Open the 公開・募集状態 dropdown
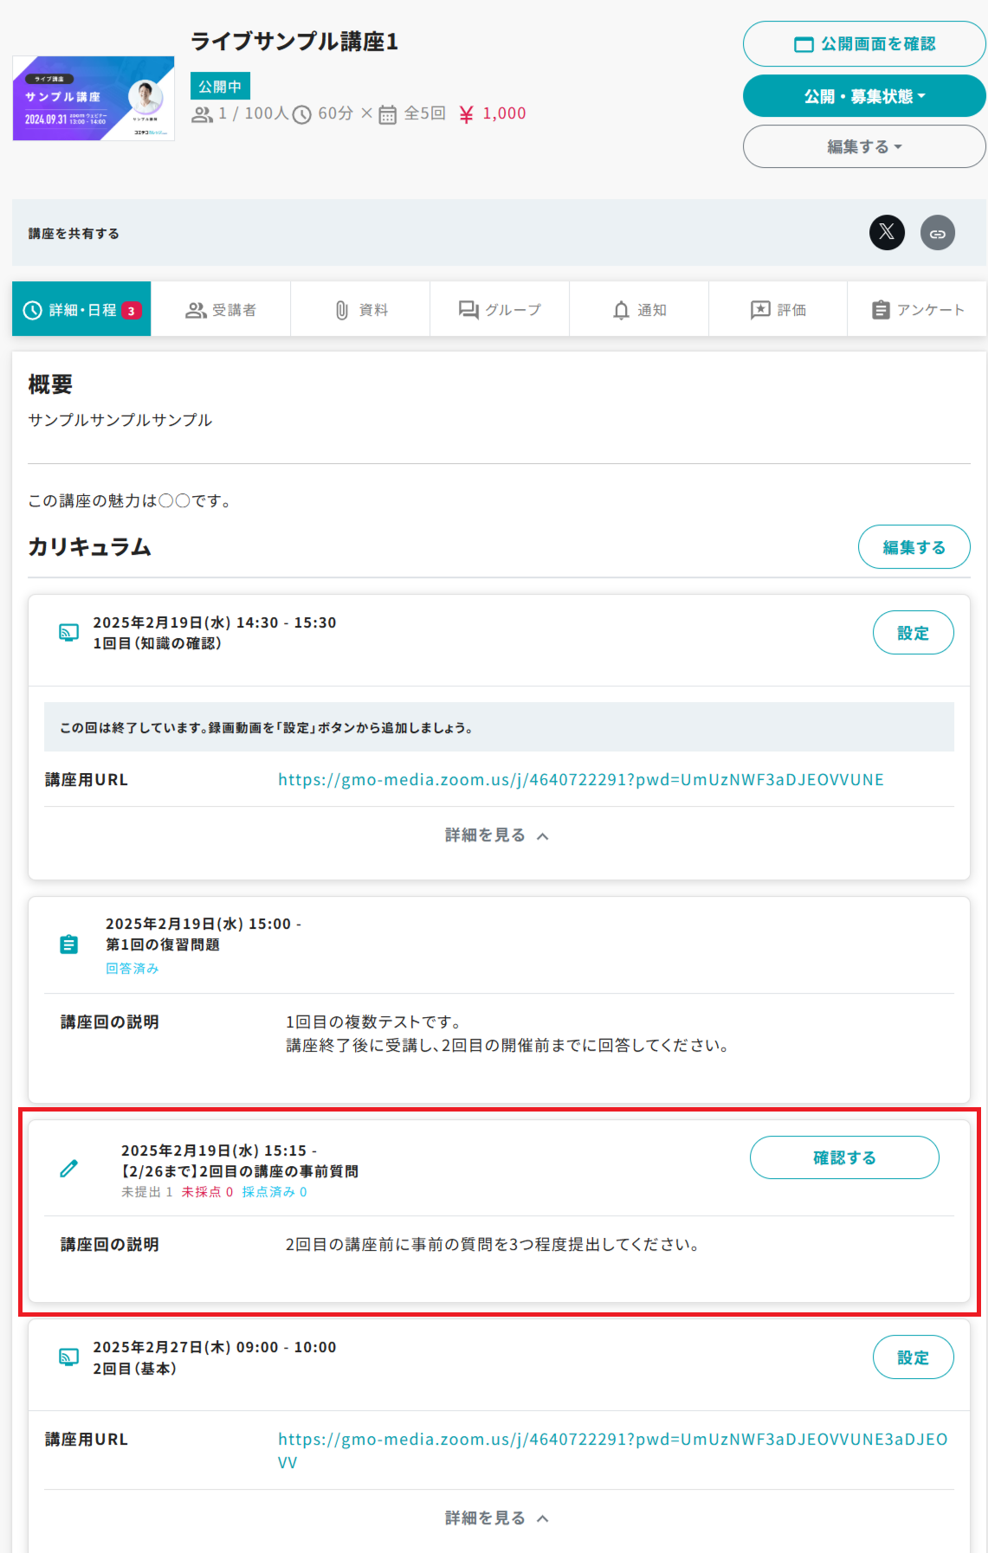988x1553 pixels. (x=863, y=96)
